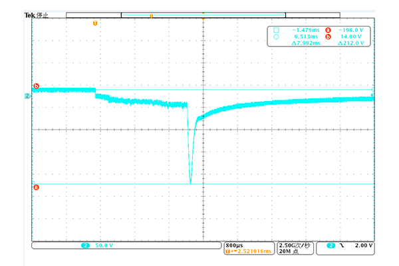
Task: Click the trigger falling-edge slope icon
Action: [342, 245]
